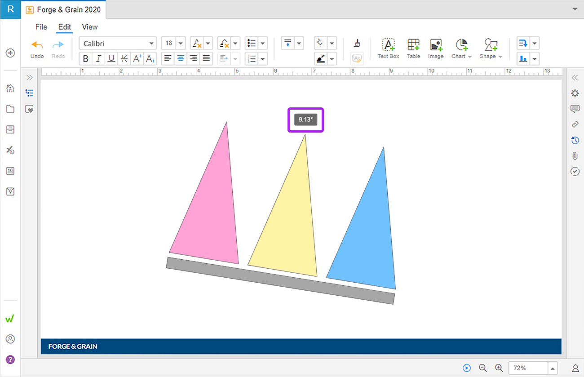
Task: Align text left
Action: click(168, 58)
